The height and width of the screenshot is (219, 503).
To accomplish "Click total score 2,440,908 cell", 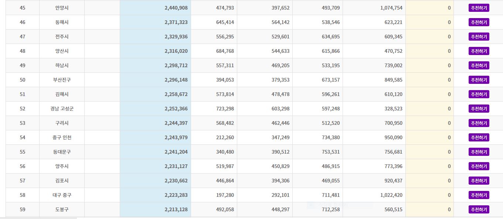I will [176, 8].
